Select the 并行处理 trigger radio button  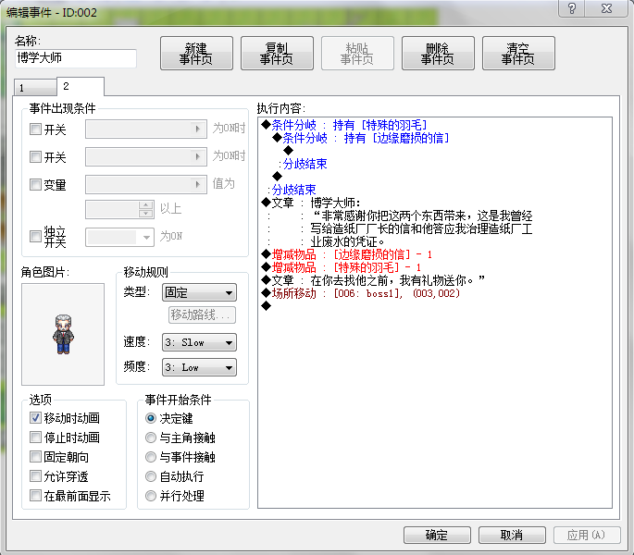click(151, 496)
